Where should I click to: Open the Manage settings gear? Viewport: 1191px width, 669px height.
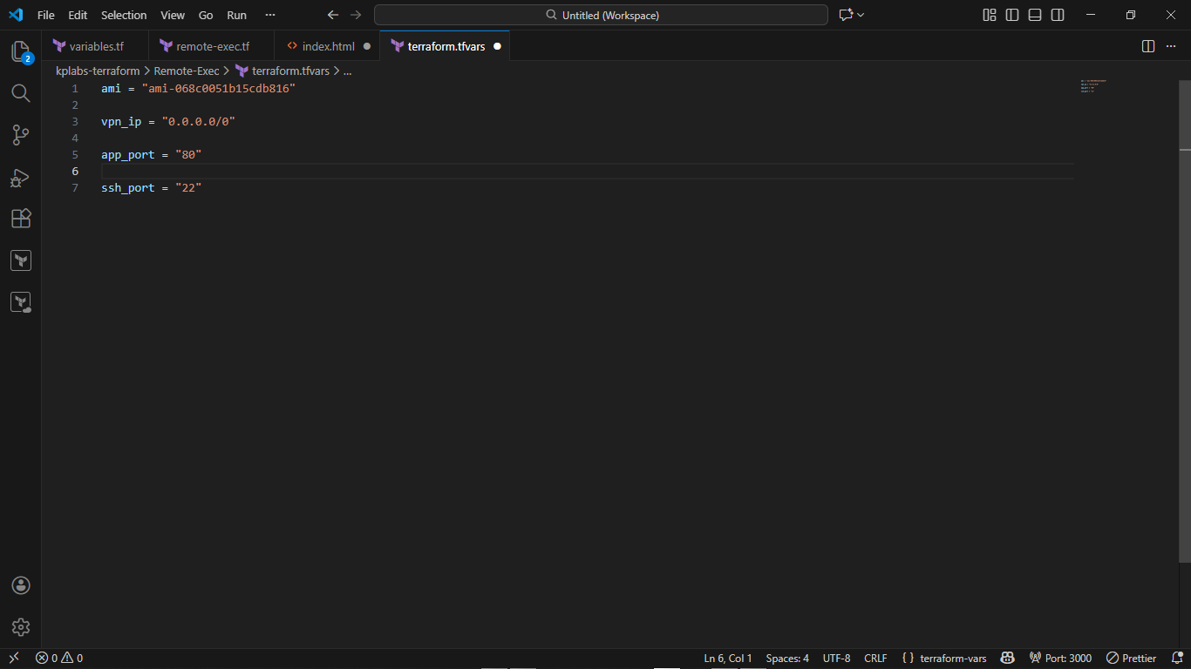20,627
